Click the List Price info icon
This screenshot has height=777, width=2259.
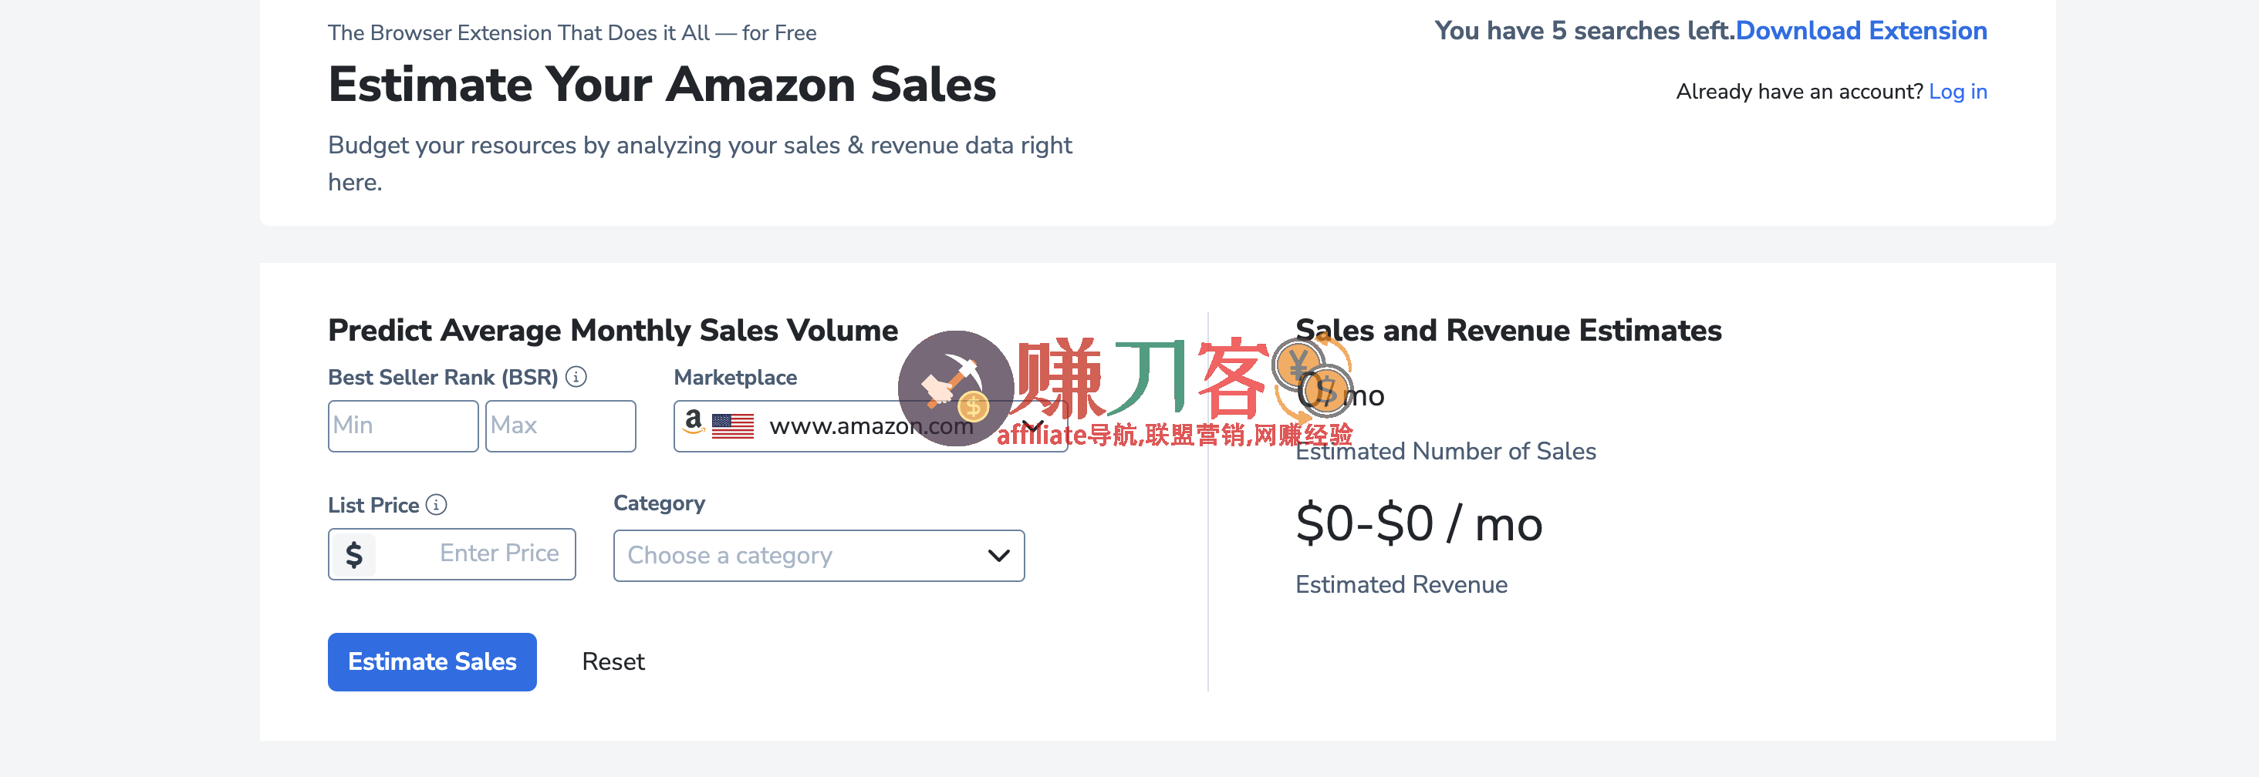pyautogui.click(x=436, y=505)
